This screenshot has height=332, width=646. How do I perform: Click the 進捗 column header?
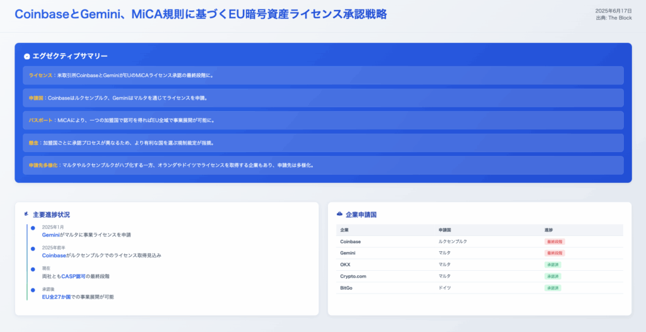548,230
